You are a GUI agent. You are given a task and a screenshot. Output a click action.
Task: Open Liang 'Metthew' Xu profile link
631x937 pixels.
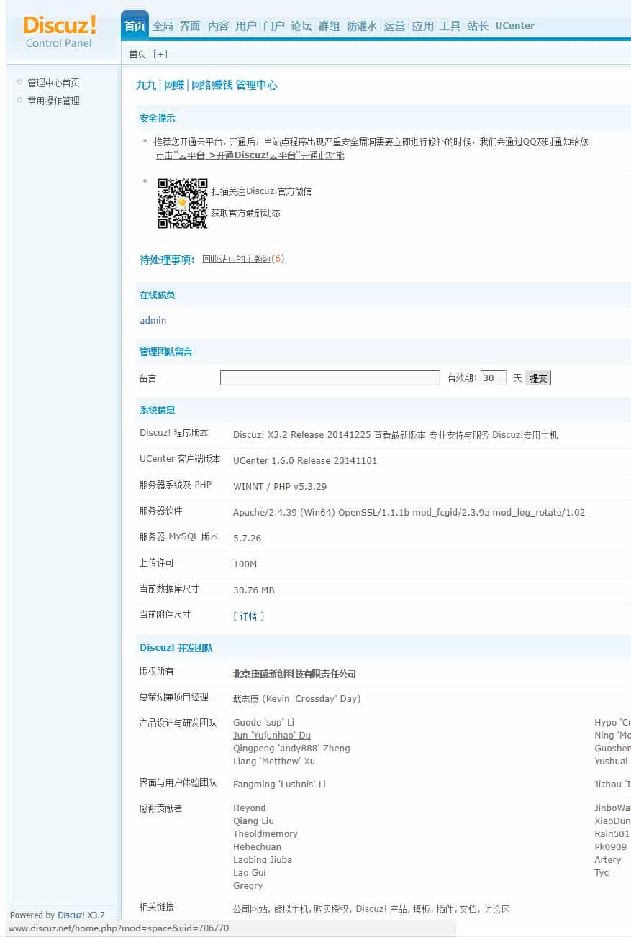(x=274, y=762)
